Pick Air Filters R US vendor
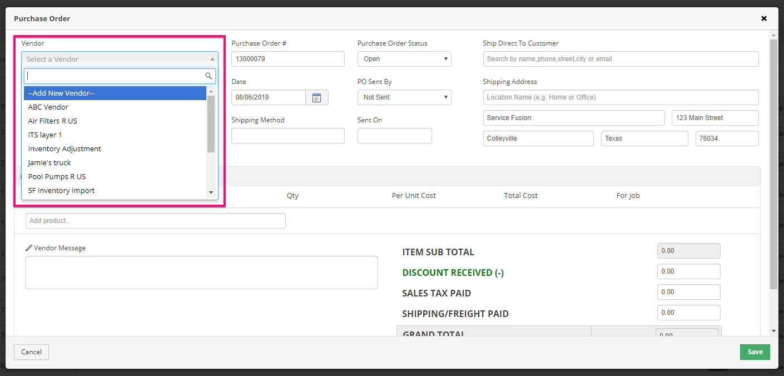The height and width of the screenshot is (376, 784). click(53, 121)
